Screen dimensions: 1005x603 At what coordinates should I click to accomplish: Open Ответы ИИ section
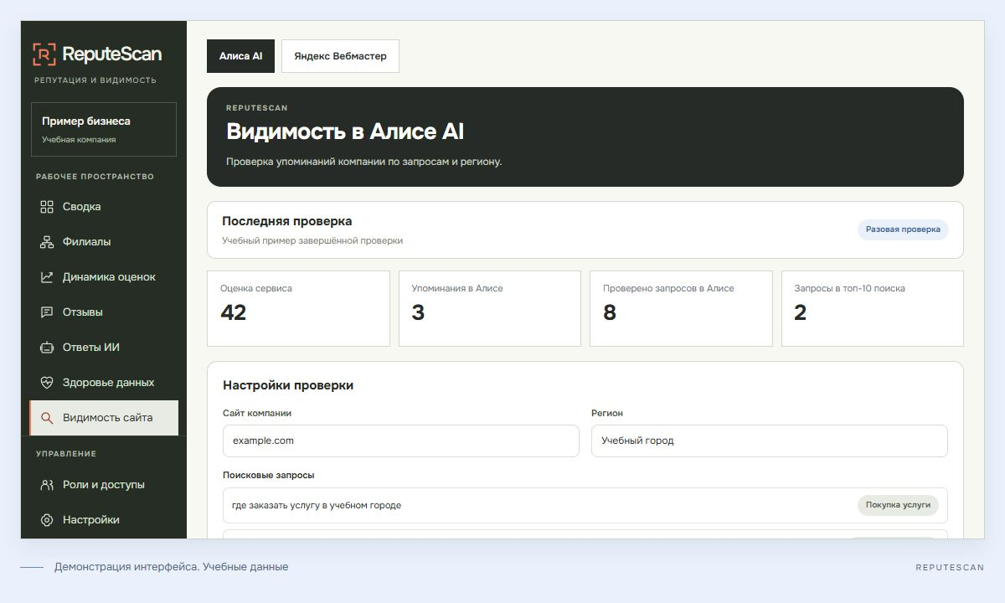point(104,348)
